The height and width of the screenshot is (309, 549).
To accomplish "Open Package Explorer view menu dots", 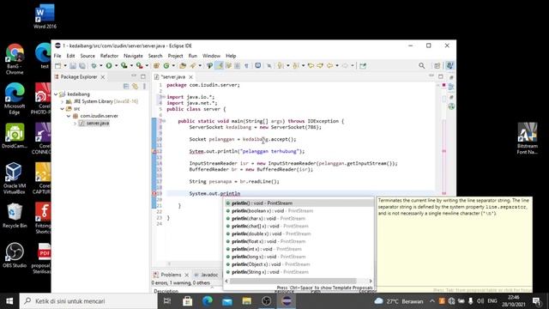I will pyautogui.click(x=144, y=86).
